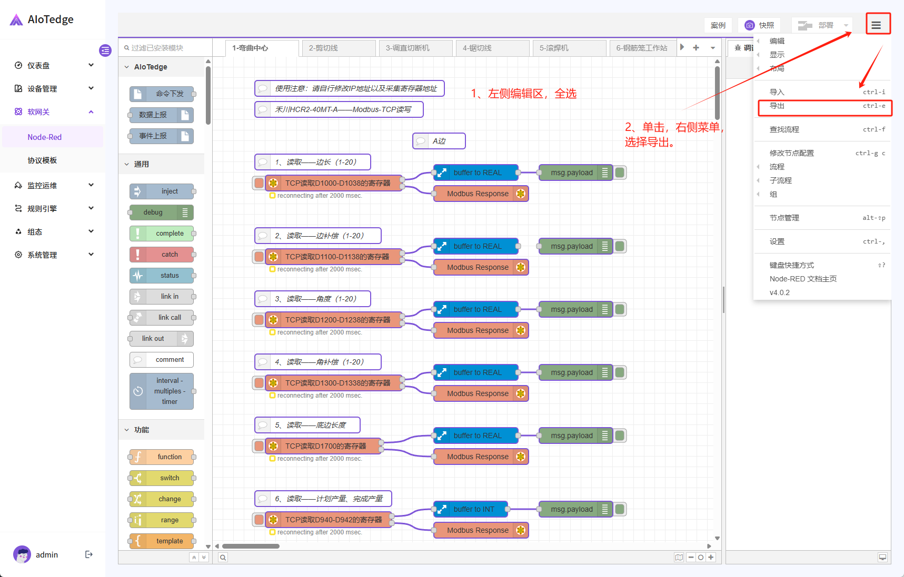904x577 pixels.
Task: Click the 案例 button
Action: pos(718,25)
